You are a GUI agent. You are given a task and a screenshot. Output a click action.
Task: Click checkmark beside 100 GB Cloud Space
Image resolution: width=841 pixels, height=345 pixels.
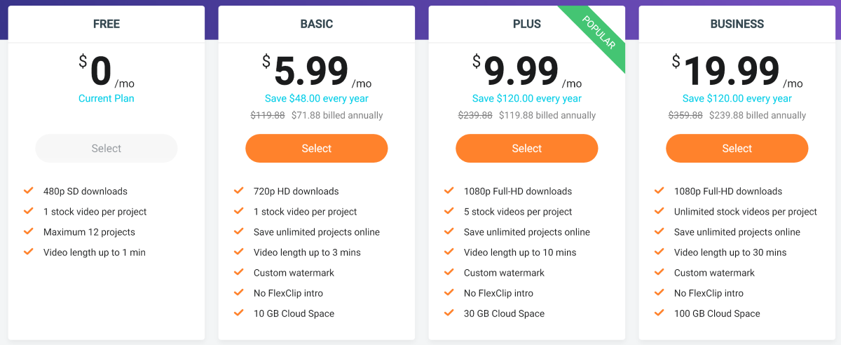659,313
